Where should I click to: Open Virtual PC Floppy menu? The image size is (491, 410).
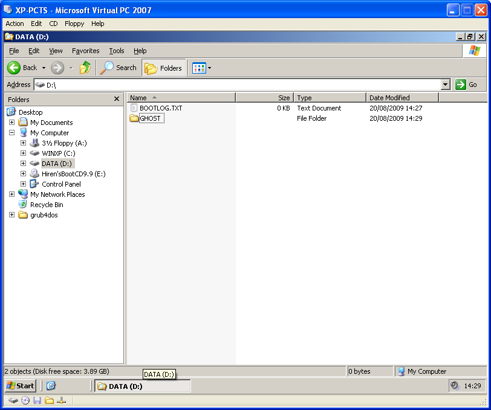click(x=74, y=24)
